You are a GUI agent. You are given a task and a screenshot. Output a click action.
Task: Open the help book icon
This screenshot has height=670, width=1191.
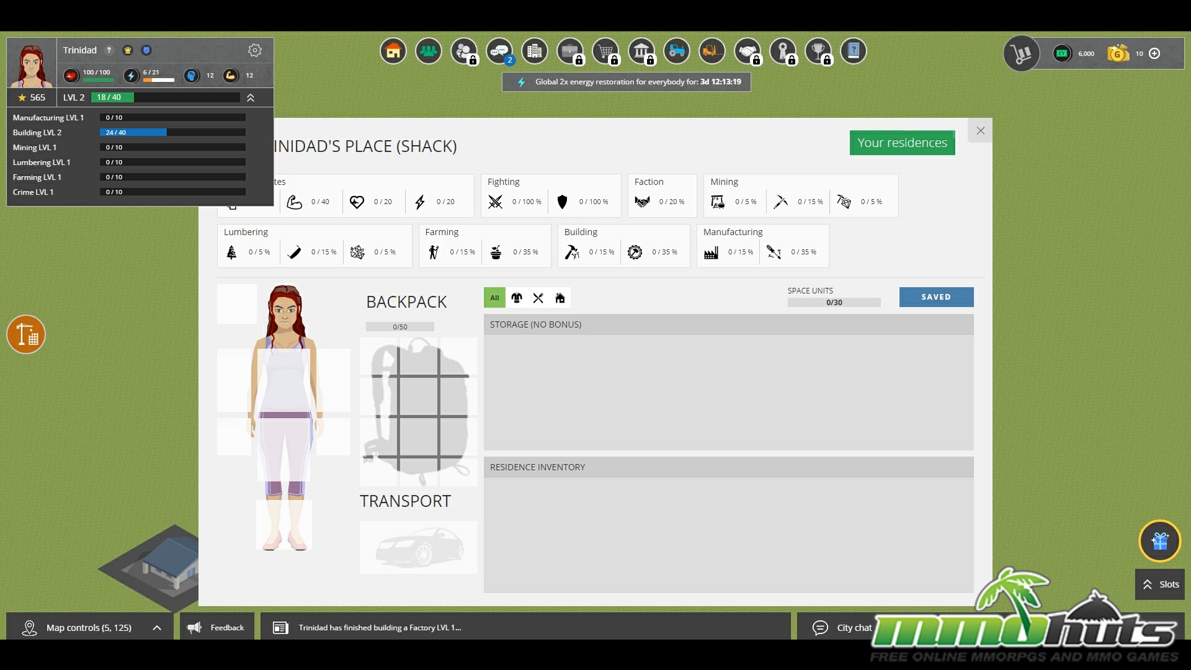click(854, 51)
